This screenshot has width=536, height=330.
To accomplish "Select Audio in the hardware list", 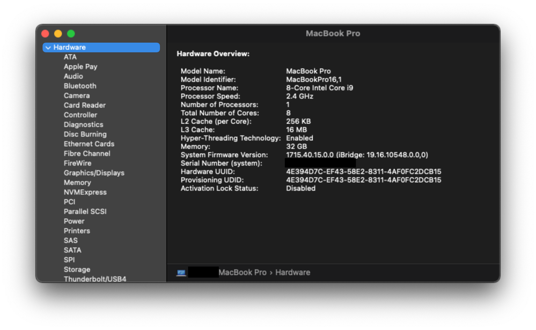I will pos(73,76).
